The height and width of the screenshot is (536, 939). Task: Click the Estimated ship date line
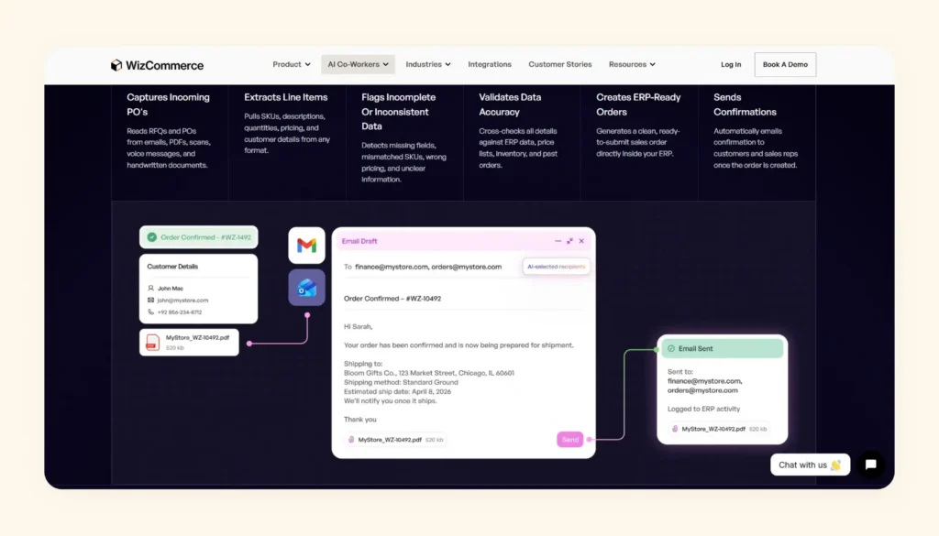pos(398,392)
